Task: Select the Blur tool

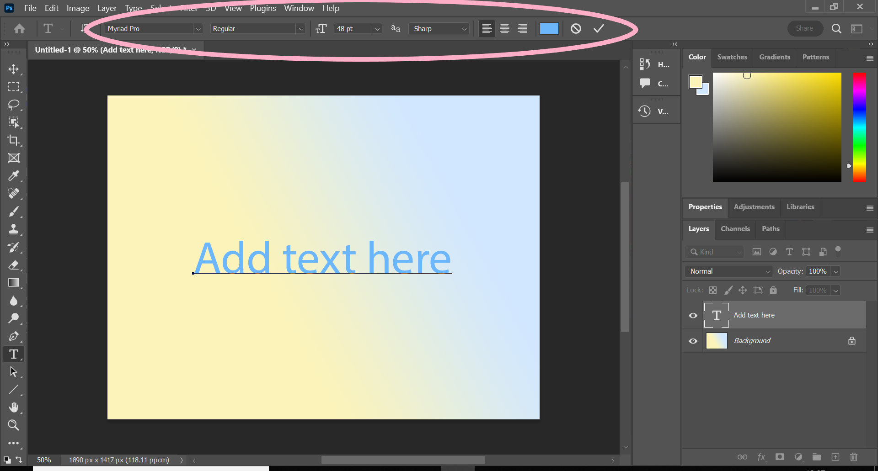Action: [x=14, y=301]
